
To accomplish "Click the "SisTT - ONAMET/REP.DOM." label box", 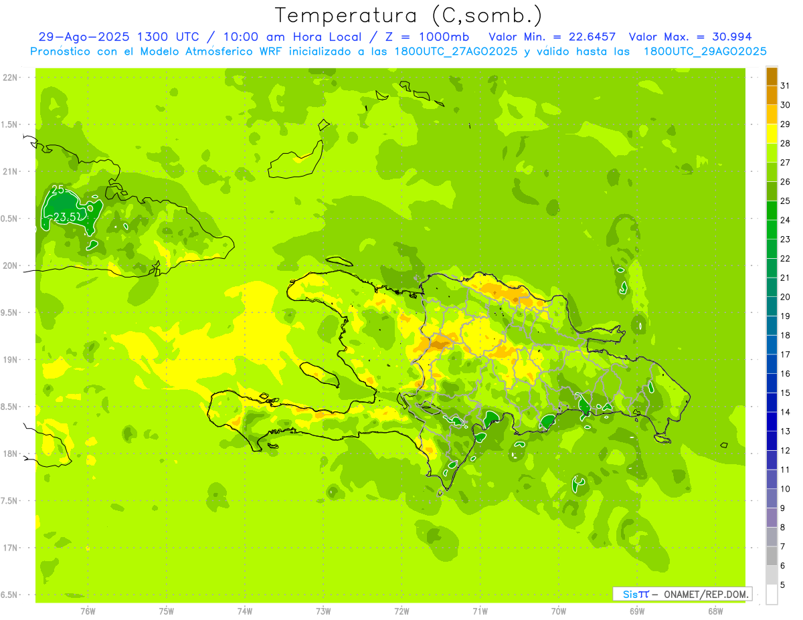I will 682,594.
